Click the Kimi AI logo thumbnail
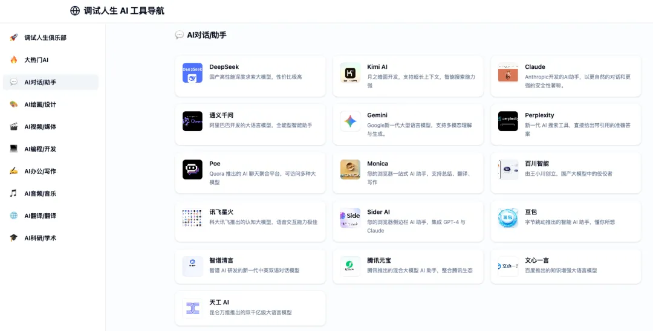This screenshot has width=653, height=331. (x=350, y=72)
